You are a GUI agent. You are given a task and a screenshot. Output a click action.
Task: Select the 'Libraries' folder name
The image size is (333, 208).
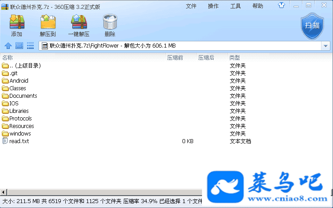point(19,111)
